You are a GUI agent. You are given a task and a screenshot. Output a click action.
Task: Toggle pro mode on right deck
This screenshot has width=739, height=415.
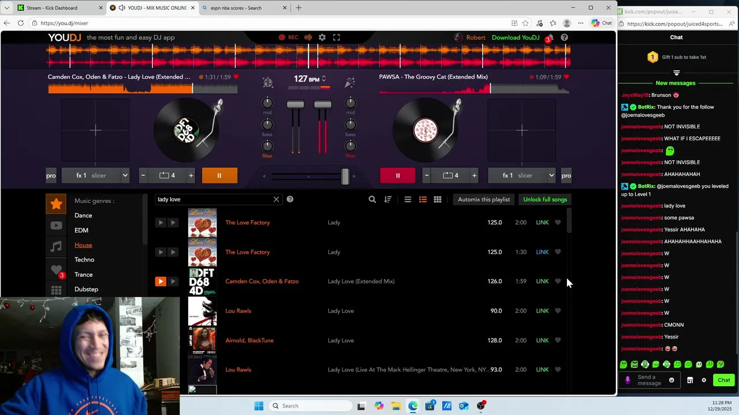click(x=566, y=175)
